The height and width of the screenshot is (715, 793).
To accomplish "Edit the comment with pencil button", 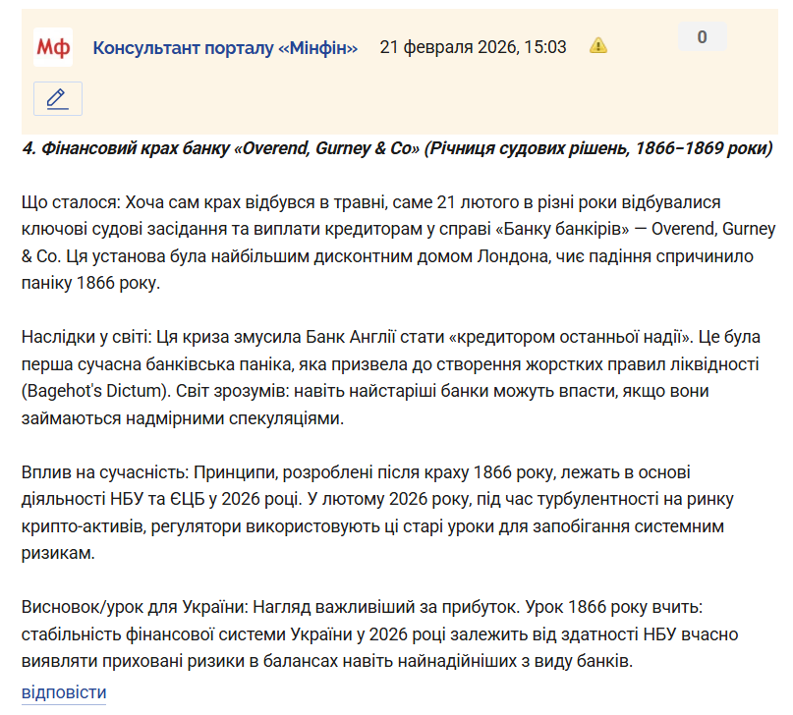I will click(x=58, y=98).
